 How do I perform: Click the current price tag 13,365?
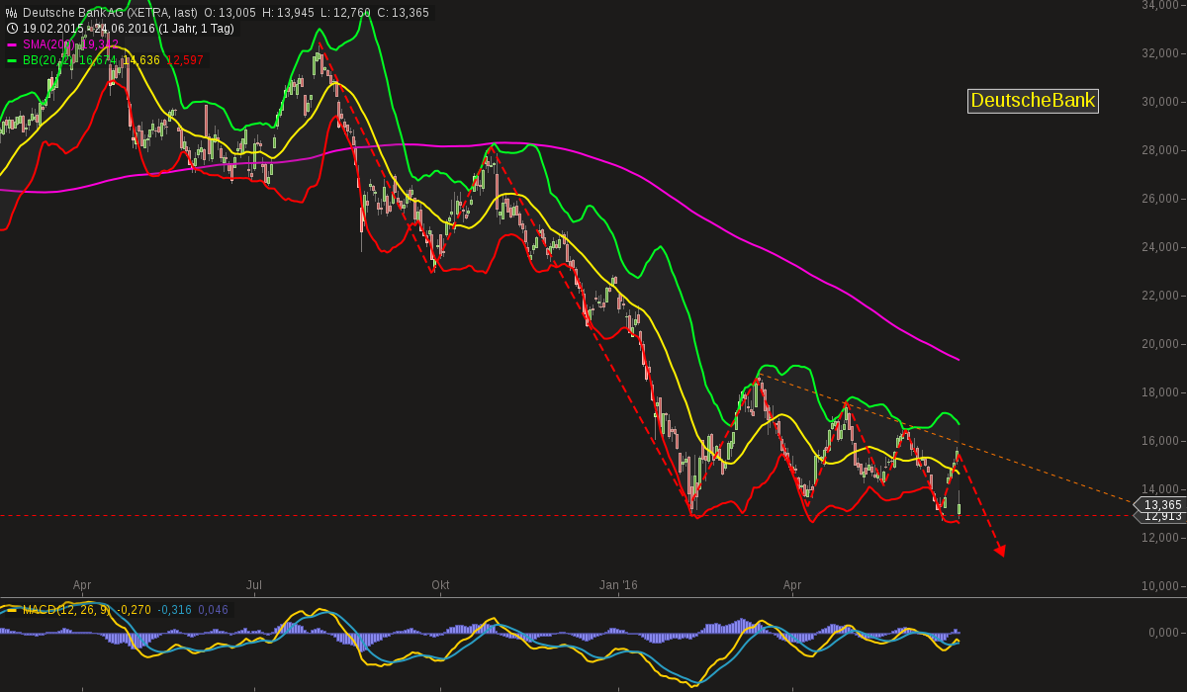[x=1159, y=504]
